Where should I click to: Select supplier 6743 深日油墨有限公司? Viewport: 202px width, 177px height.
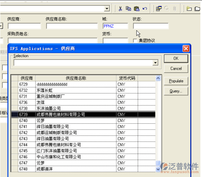click(x=83, y=139)
